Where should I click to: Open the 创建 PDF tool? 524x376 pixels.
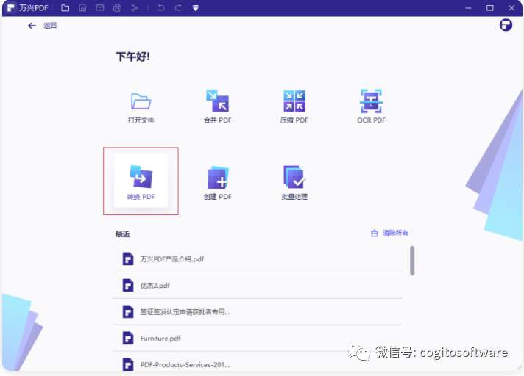pyautogui.click(x=218, y=183)
